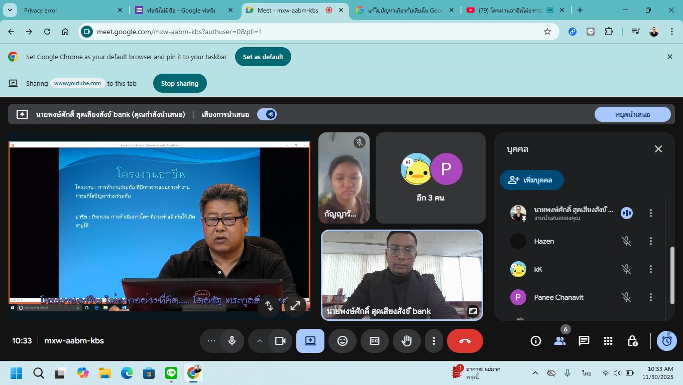Open the activities grid icon

[x=608, y=341]
